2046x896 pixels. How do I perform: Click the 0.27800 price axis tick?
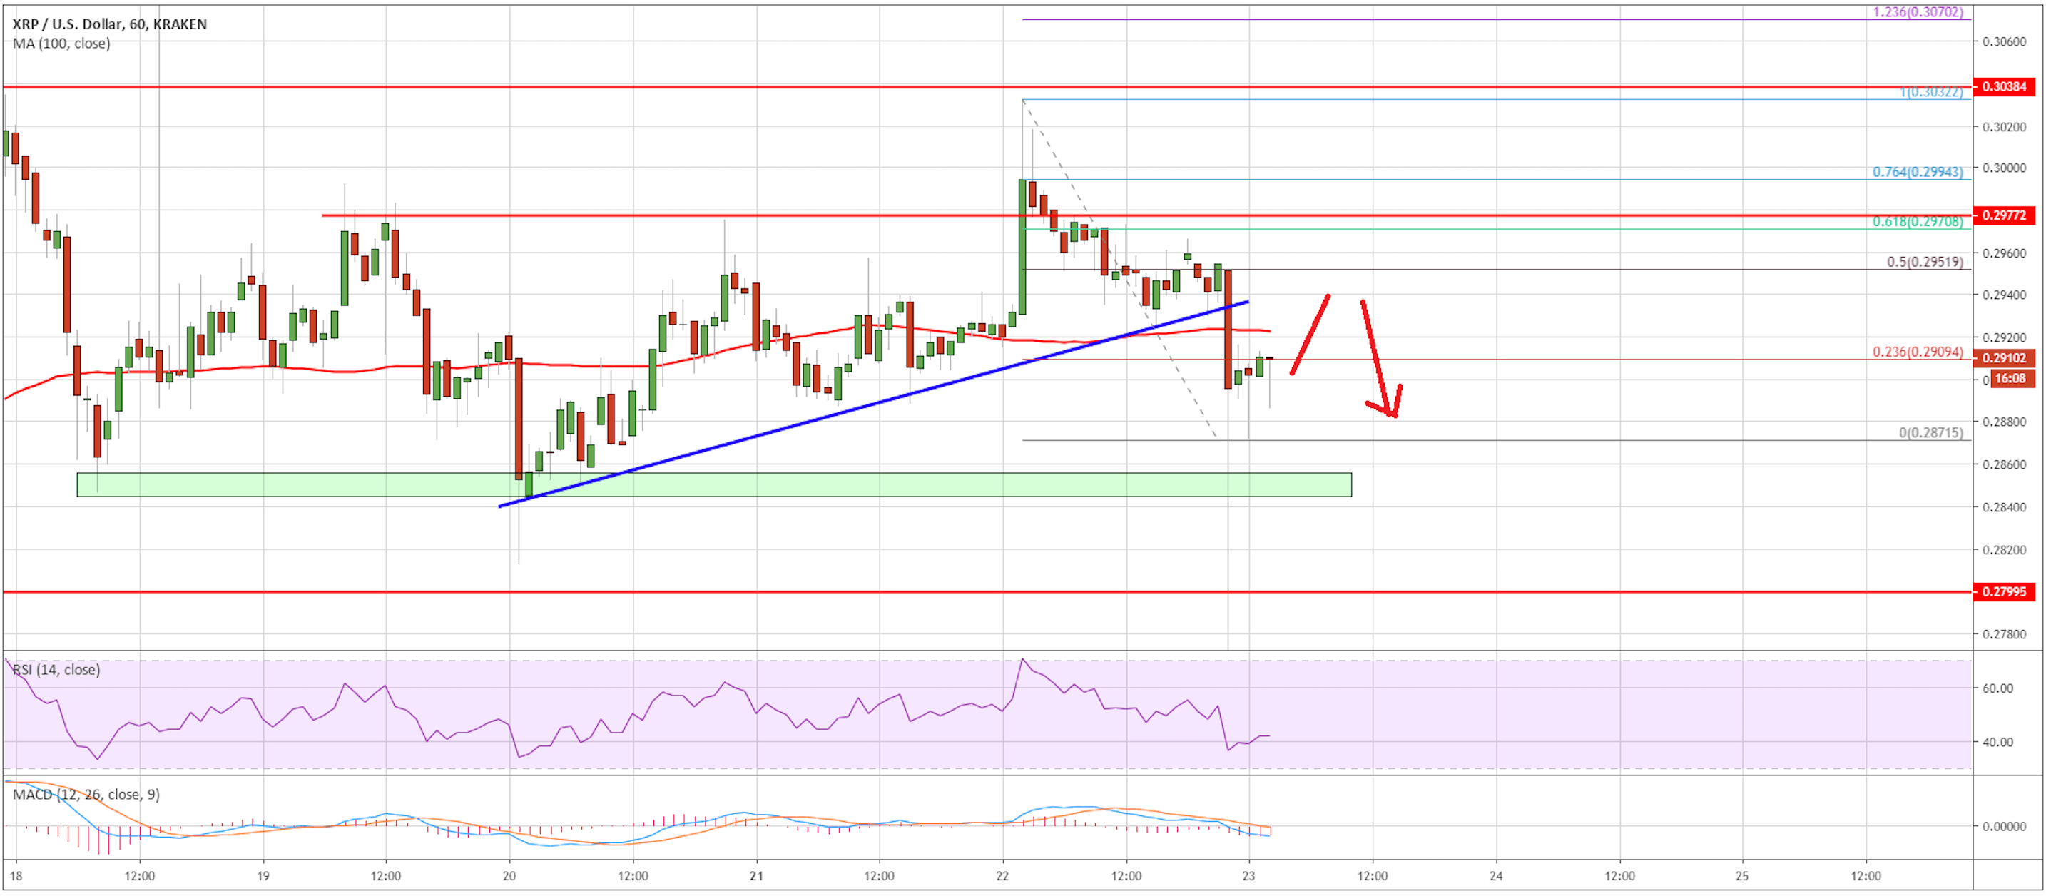(2004, 635)
